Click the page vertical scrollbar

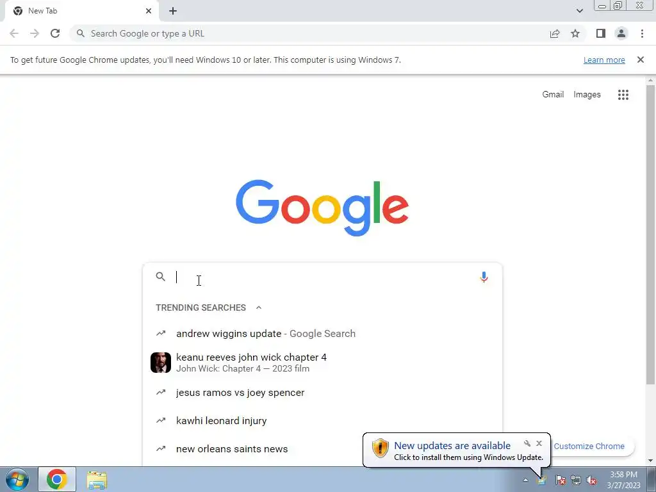[x=650, y=234]
